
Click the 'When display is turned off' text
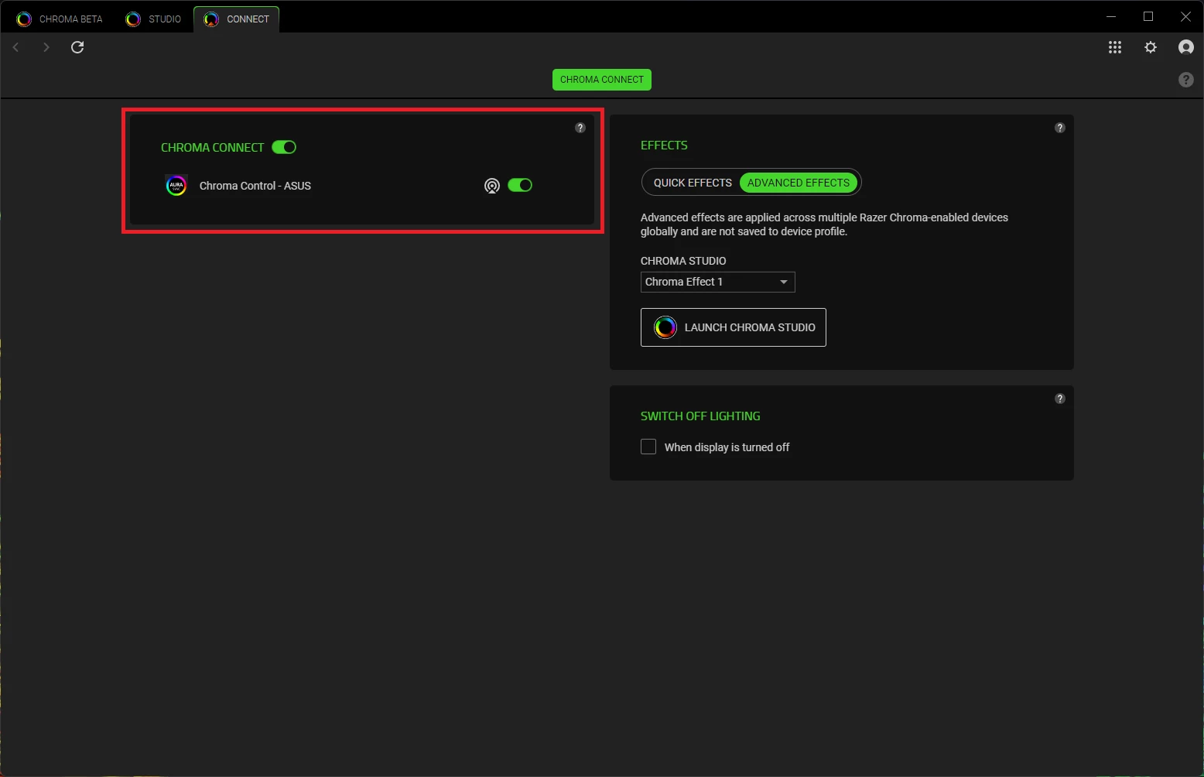click(x=727, y=447)
